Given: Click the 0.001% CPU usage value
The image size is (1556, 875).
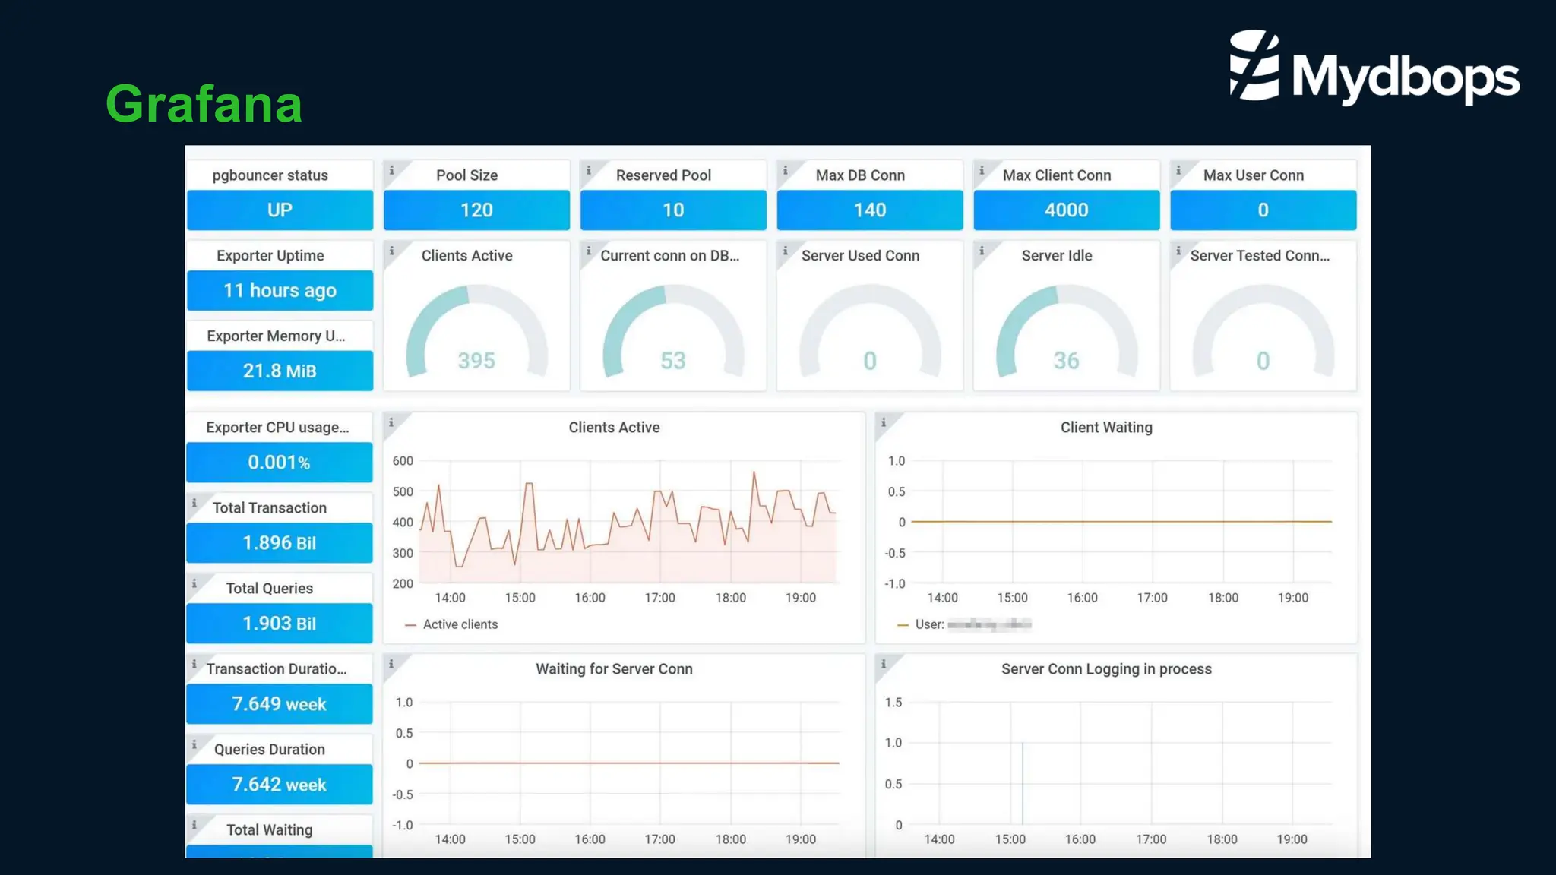Looking at the screenshot, I should pos(280,463).
